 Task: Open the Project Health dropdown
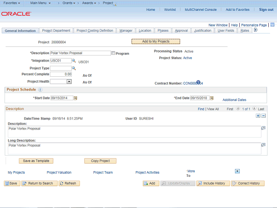pos(69,81)
